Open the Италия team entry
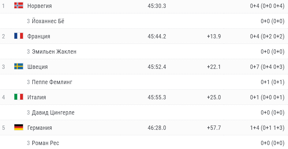This screenshot has height=149, width=288. (x=36, y=97)
